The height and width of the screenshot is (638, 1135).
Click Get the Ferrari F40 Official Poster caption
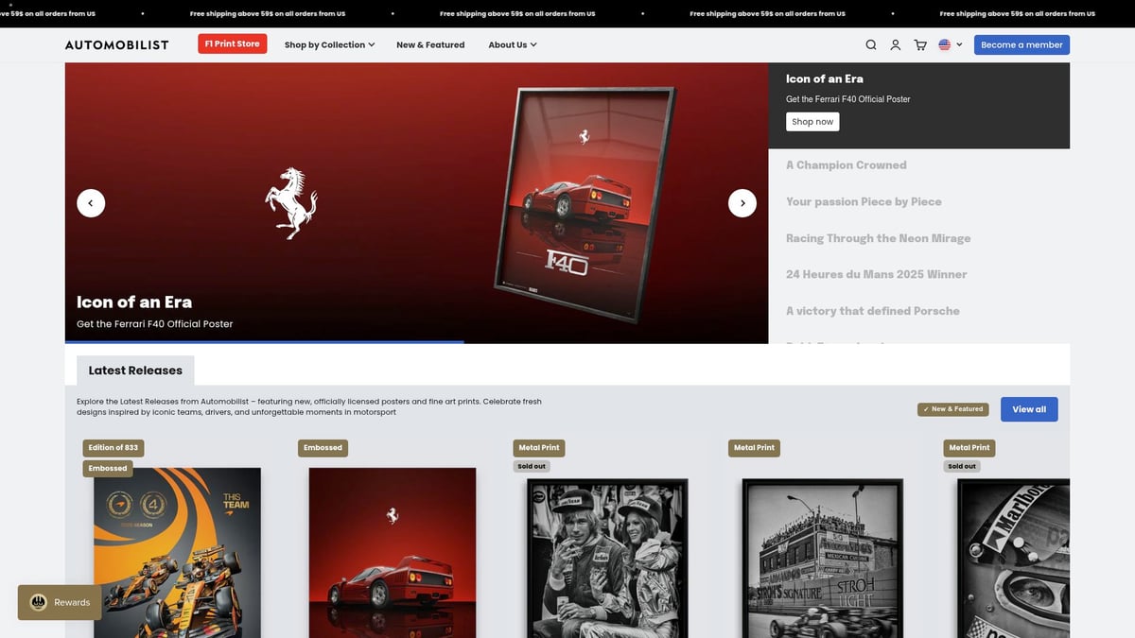[x=155, y=324]
